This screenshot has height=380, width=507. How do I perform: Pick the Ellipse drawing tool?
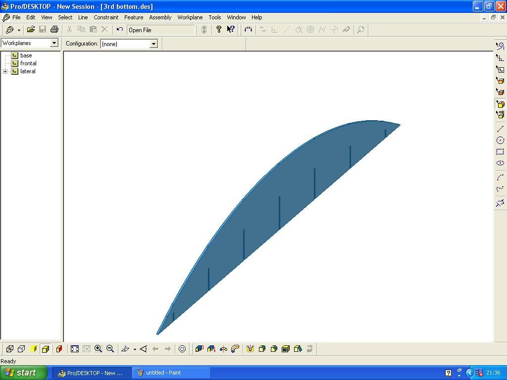tap(500, 163)
